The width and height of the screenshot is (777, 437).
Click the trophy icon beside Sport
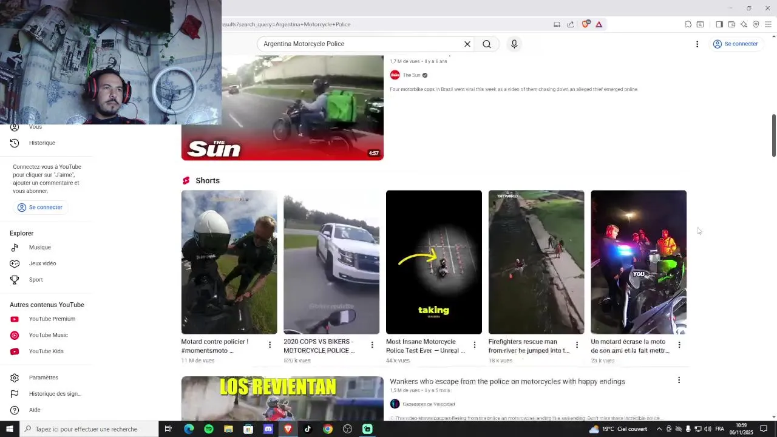[15, 280]
